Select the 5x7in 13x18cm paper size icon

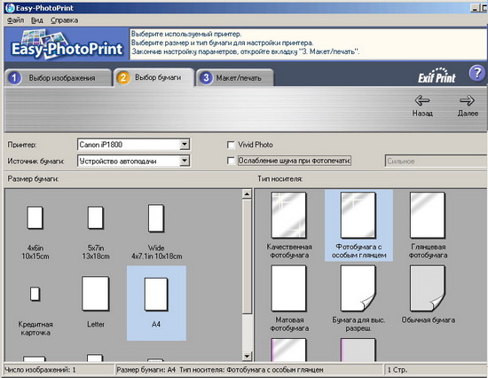pos(95,217)
